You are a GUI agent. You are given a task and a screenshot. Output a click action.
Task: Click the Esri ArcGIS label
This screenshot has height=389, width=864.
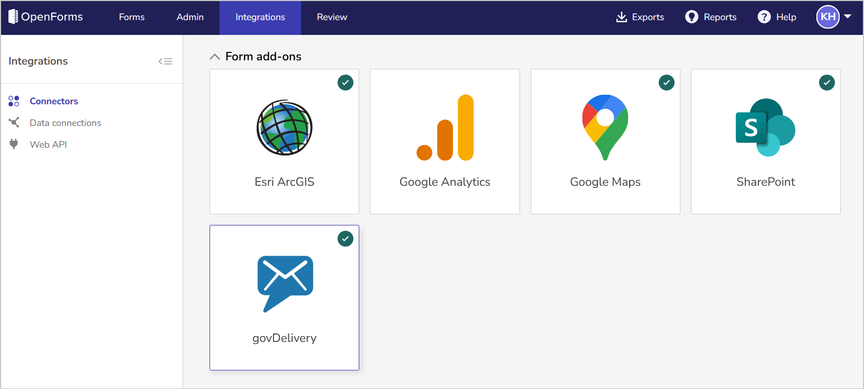pyautogui.click(x=285, y=182)
